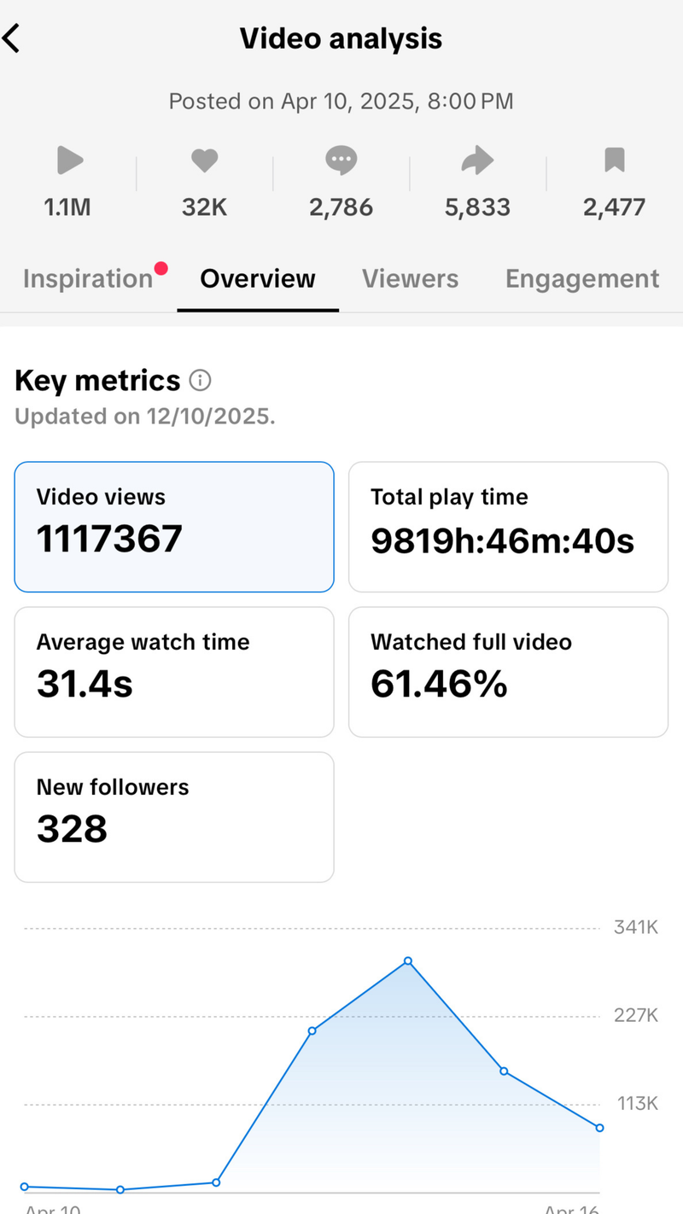Go back using the left arrow
This screenshot has height=1214, width=683.
click(x=12, y=38)
